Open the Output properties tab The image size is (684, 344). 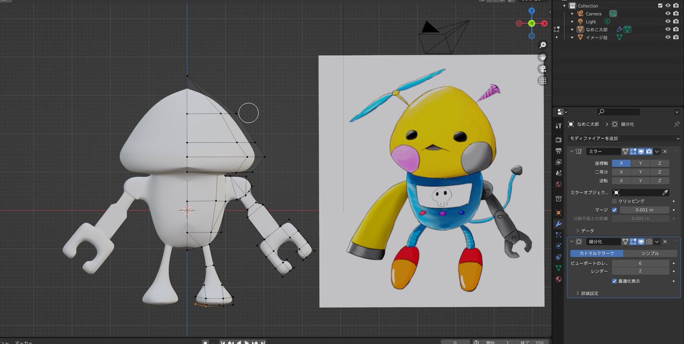click(x=559, y=151)
